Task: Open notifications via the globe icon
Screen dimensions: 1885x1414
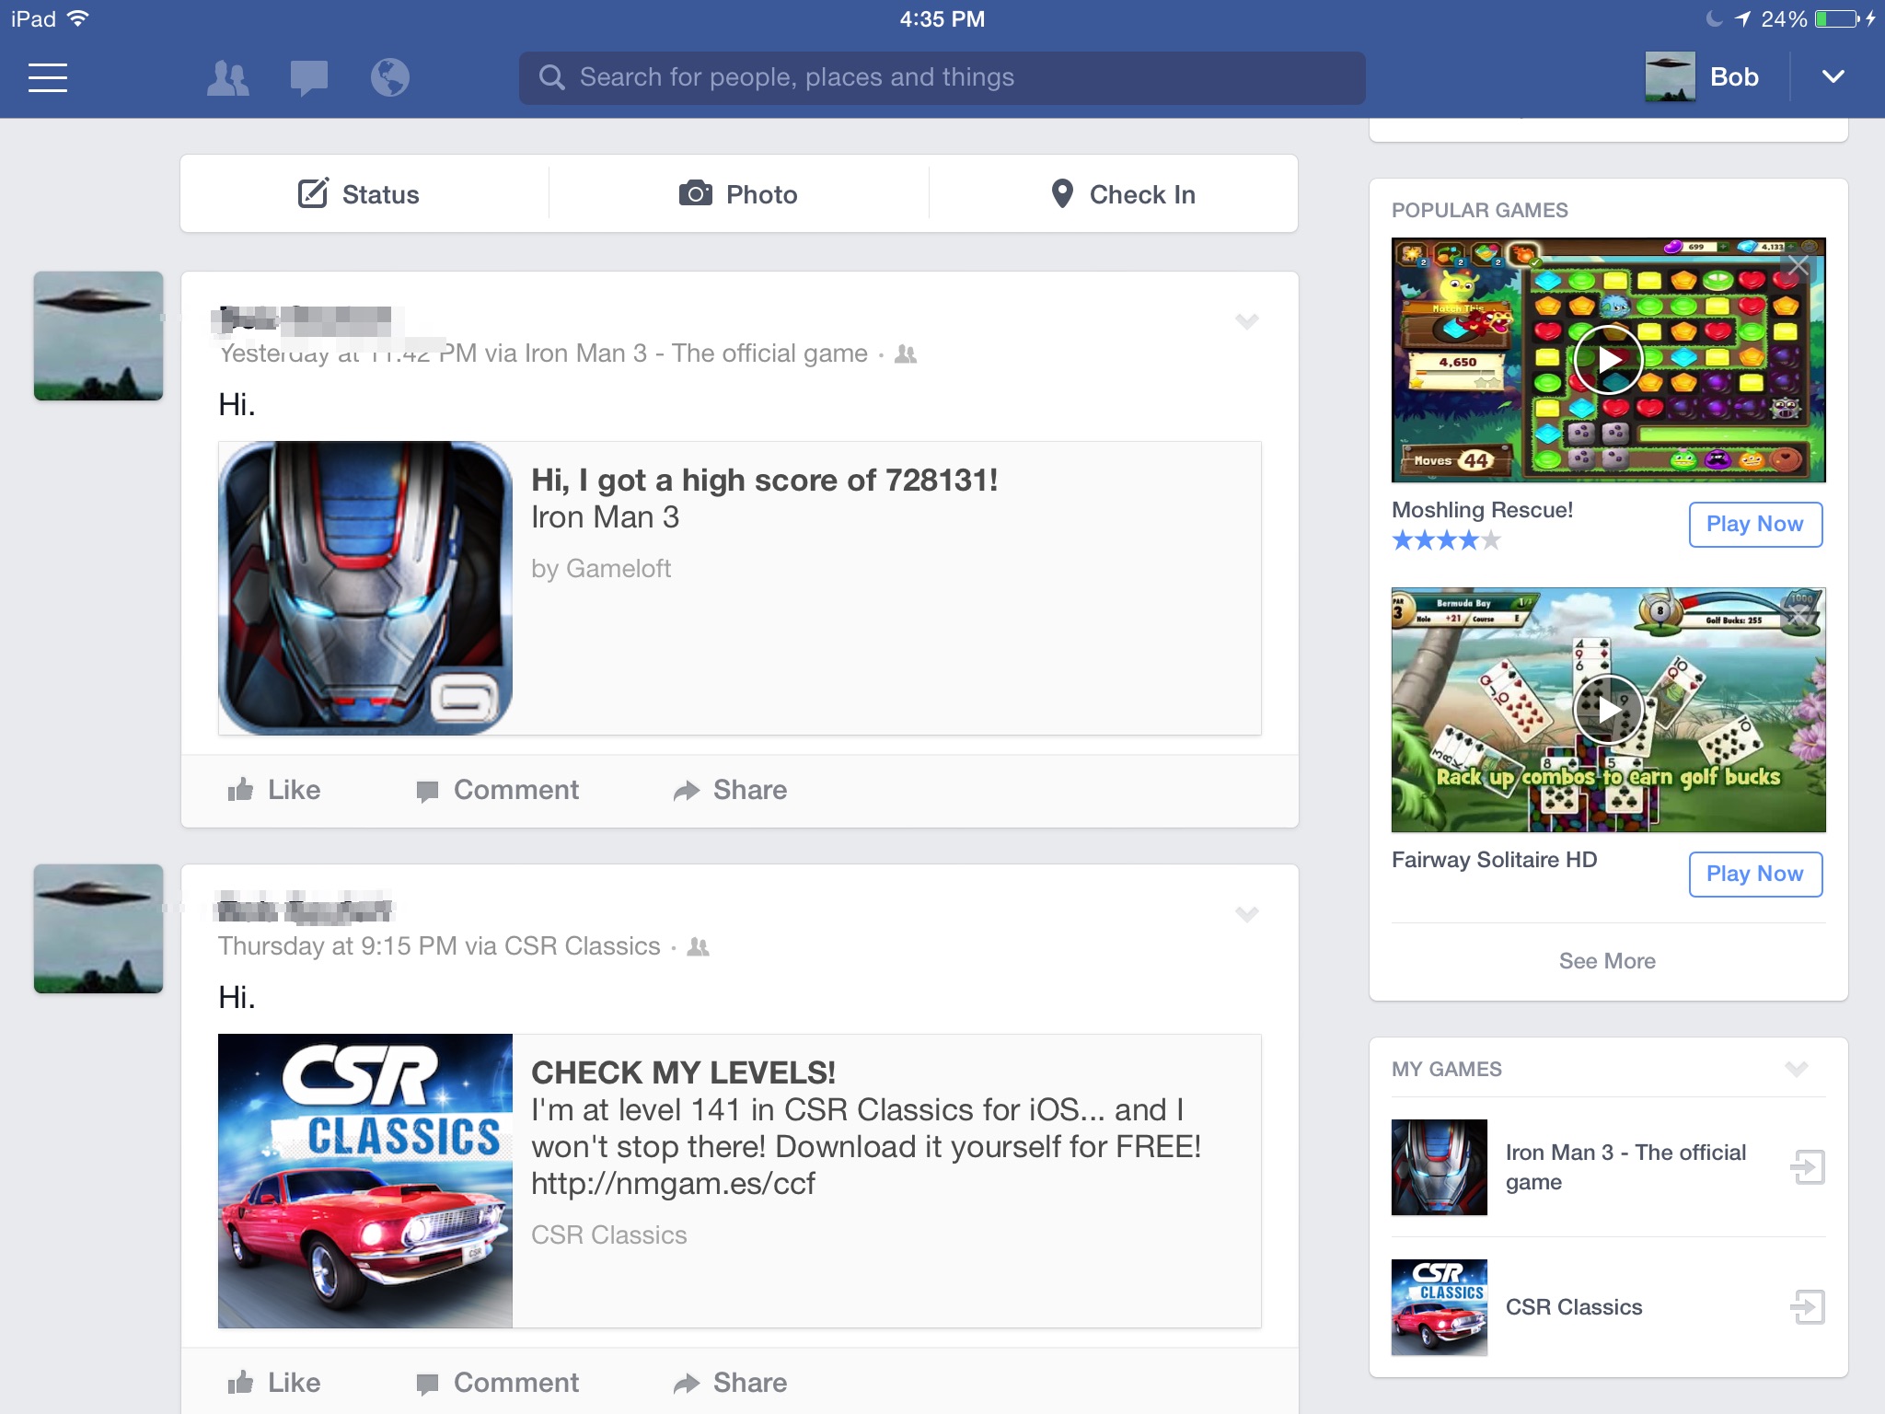Action: click(389, 77)
